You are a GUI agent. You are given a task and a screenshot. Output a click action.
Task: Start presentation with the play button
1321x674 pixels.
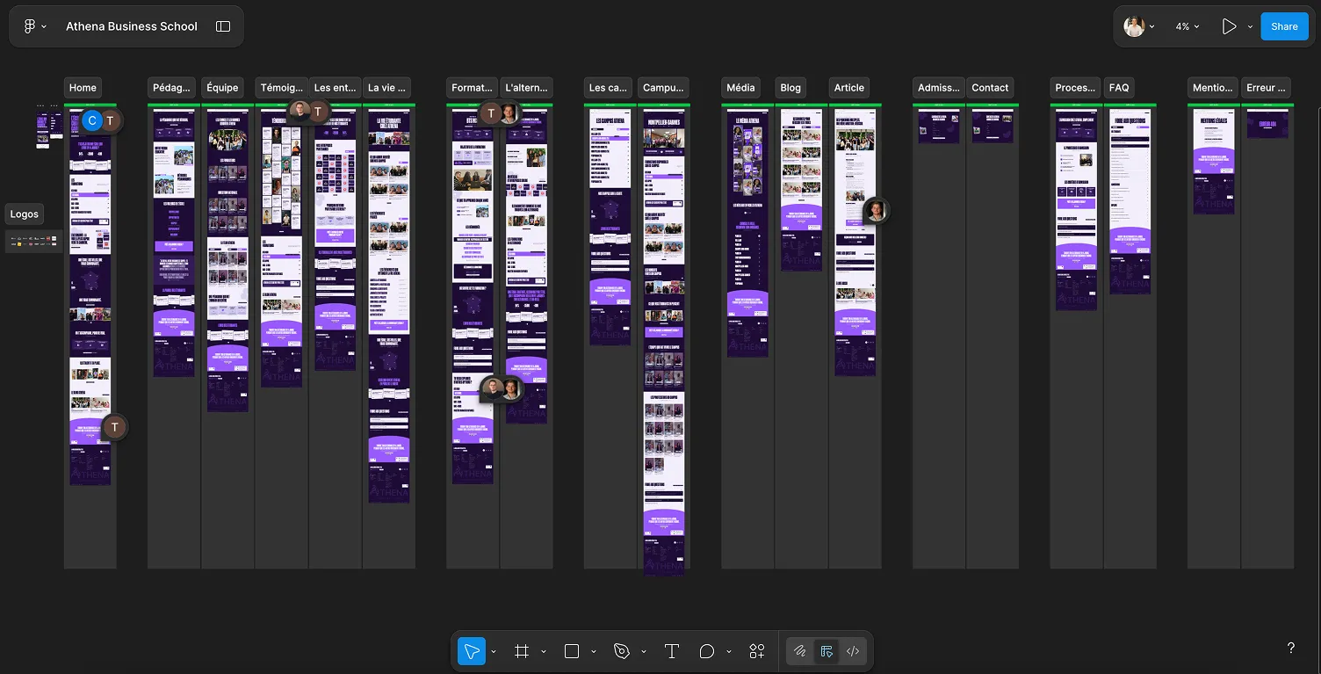click(1229, 26)
